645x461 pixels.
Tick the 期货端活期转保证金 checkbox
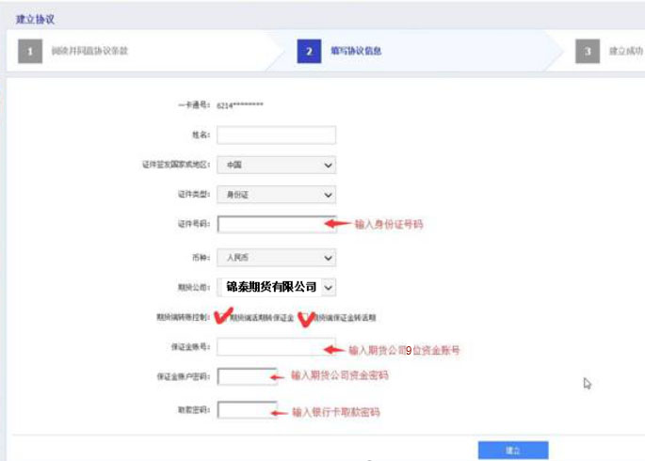click(x=222, y=317)
